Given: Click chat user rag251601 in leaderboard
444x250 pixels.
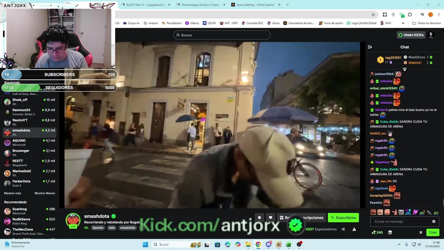Looking at the screenshot, I should coord(393,58).
